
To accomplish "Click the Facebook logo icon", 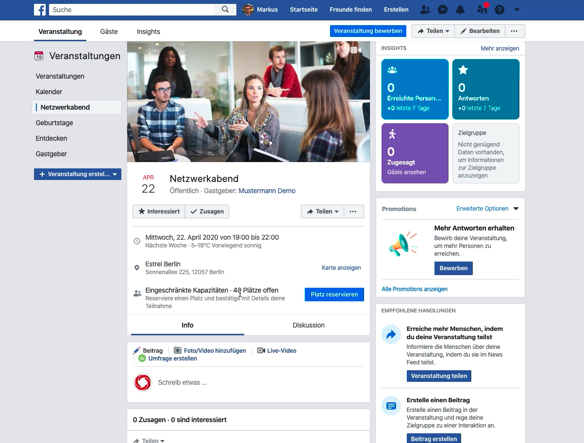I will (x=40, y=10).
